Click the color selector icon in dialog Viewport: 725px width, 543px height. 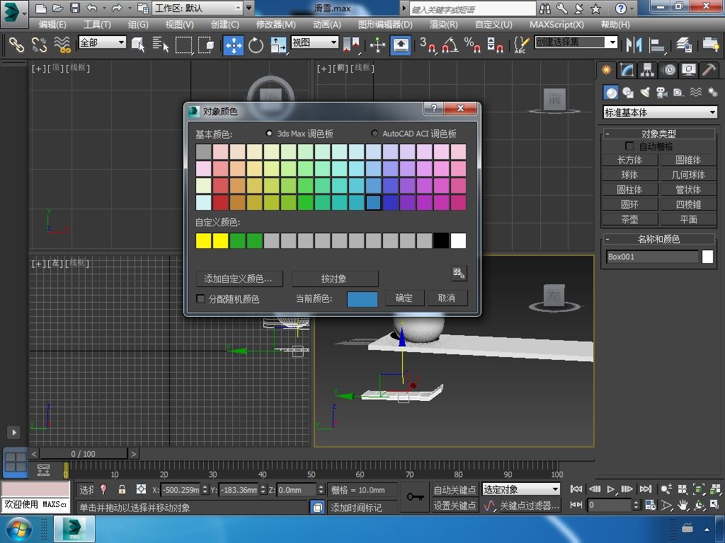point(459,273)
